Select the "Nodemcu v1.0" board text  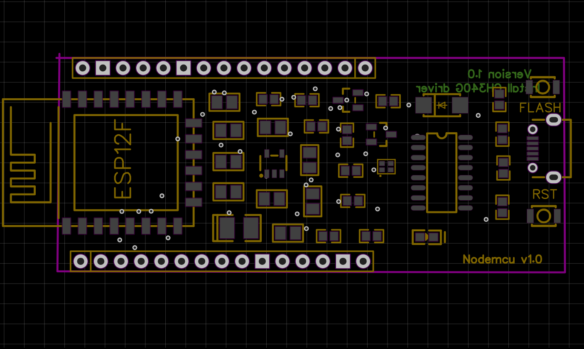[502, 259]
